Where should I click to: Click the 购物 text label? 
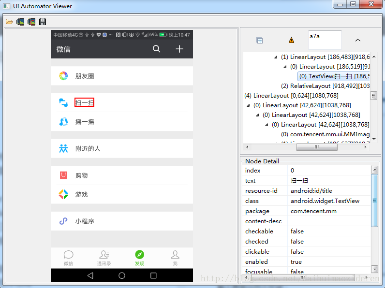[82, 175]
